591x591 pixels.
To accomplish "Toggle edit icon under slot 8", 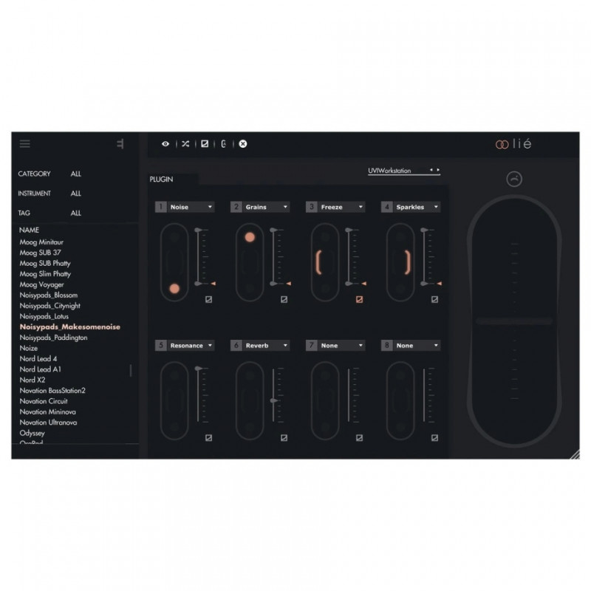I will click(434, 437).
